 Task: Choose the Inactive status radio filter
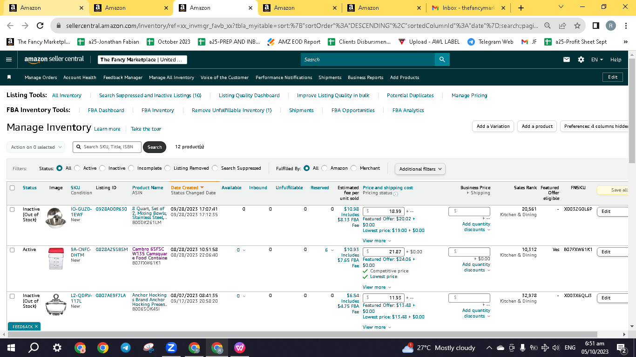(102, 168)
